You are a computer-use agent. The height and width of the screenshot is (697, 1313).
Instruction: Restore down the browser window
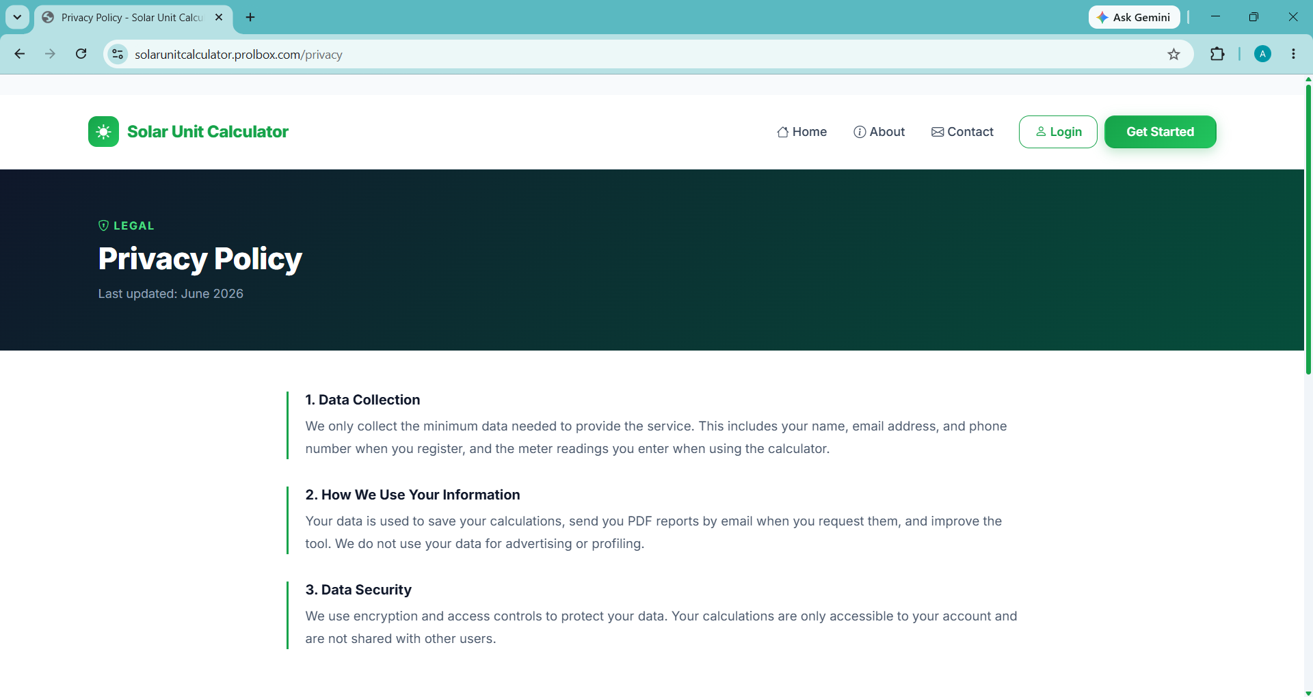pyautogui.click(x=1254, y=17)
